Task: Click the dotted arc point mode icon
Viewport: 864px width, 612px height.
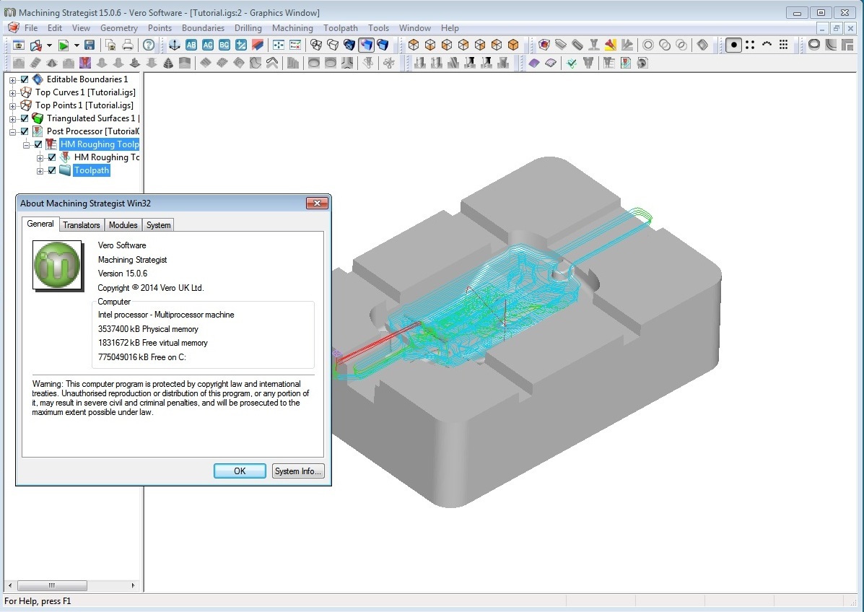Action: 767,45
